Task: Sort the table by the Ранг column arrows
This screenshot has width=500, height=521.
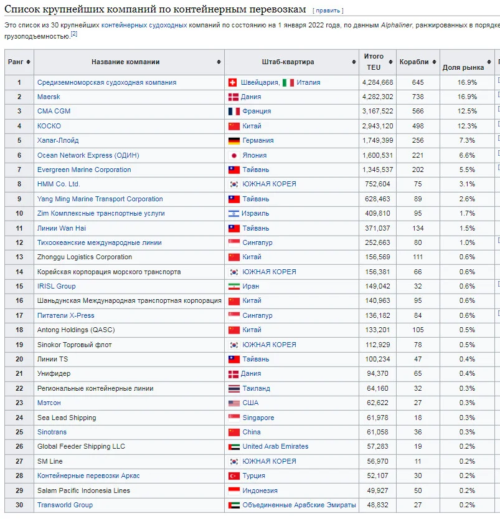Action: click(x=28, y=62)
